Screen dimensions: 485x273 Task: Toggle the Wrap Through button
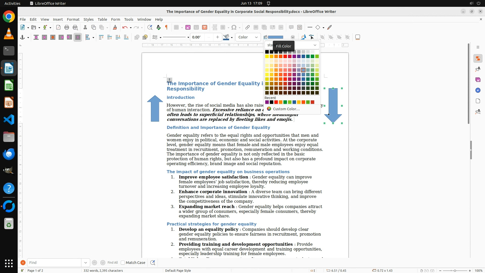[78, 37]
